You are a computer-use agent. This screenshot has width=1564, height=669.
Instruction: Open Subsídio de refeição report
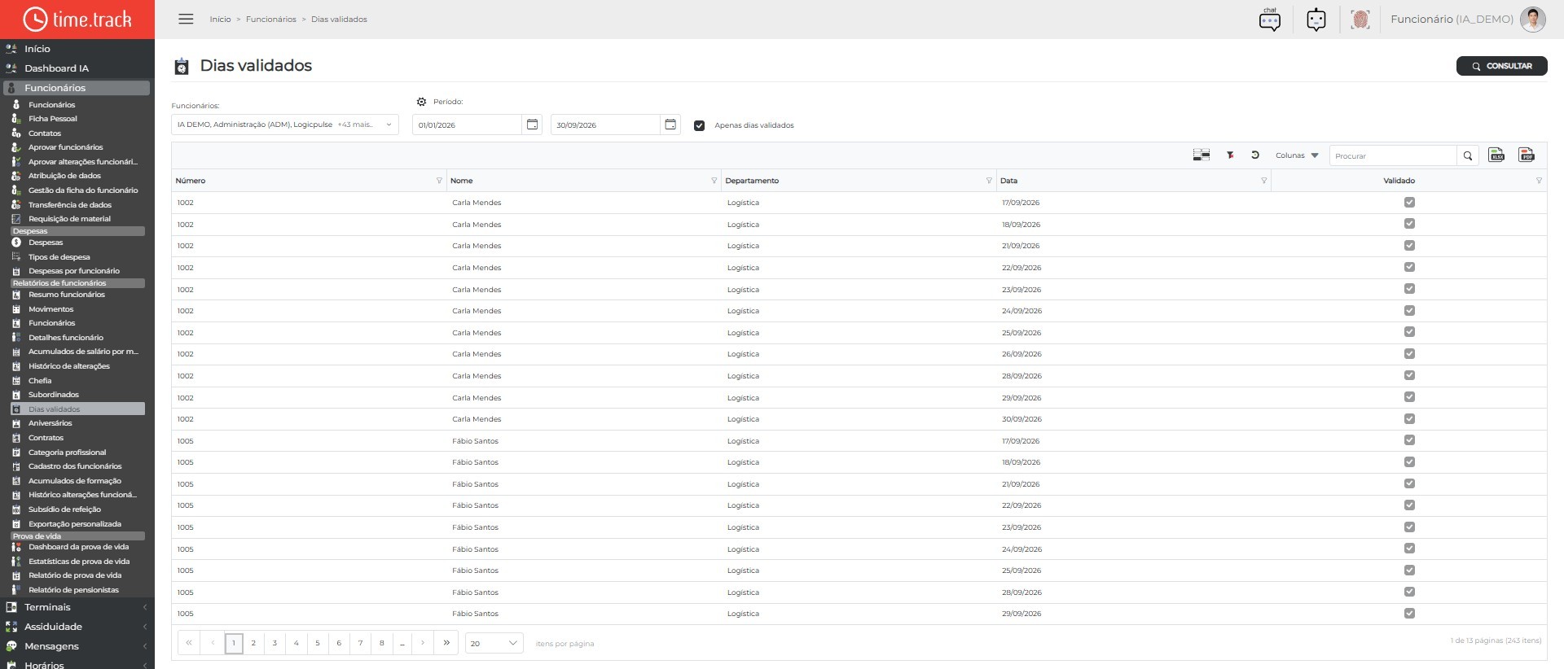64,509
